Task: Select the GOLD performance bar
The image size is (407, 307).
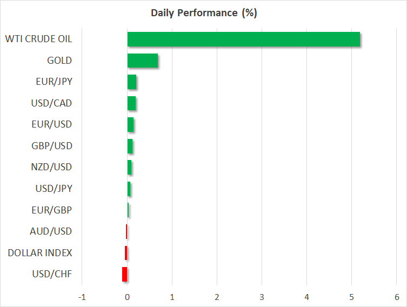Action: 143,61
